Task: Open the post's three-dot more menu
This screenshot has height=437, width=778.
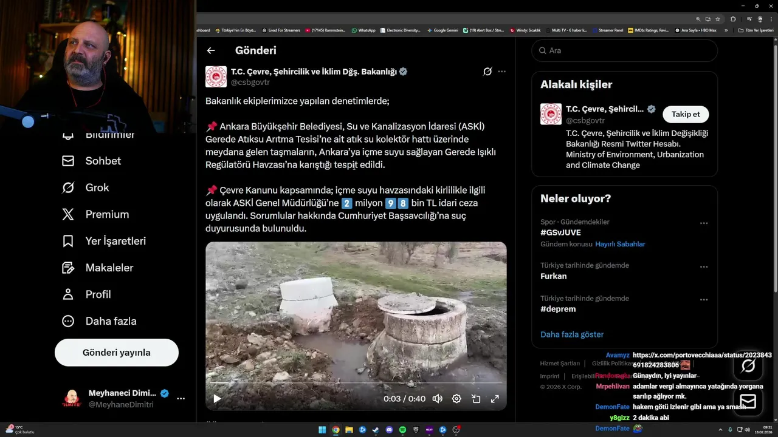Action: coord(501,72)
